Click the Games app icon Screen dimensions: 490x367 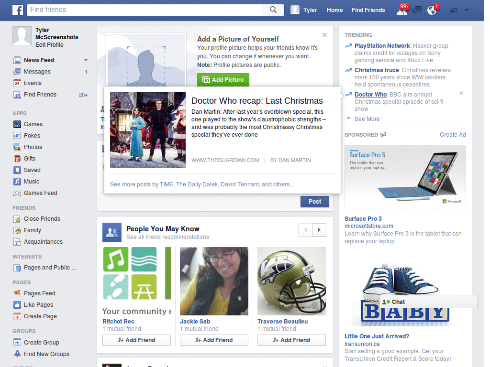17,124
